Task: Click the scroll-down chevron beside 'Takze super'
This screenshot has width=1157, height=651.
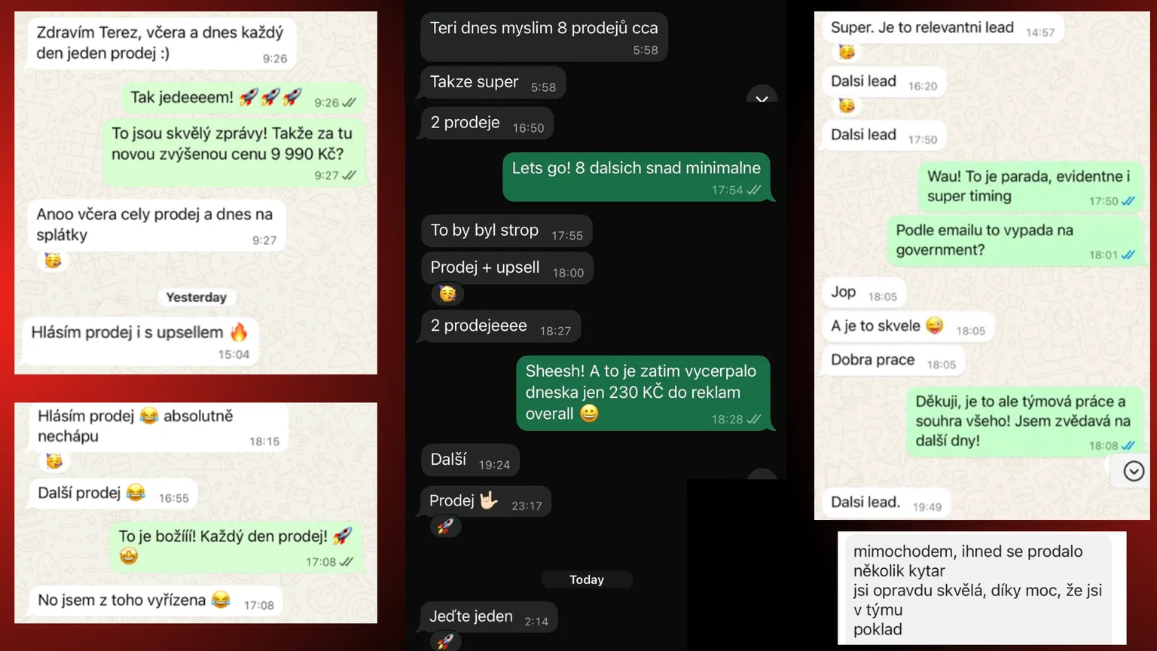Action: pyautogui.click(x=762, y=96)
